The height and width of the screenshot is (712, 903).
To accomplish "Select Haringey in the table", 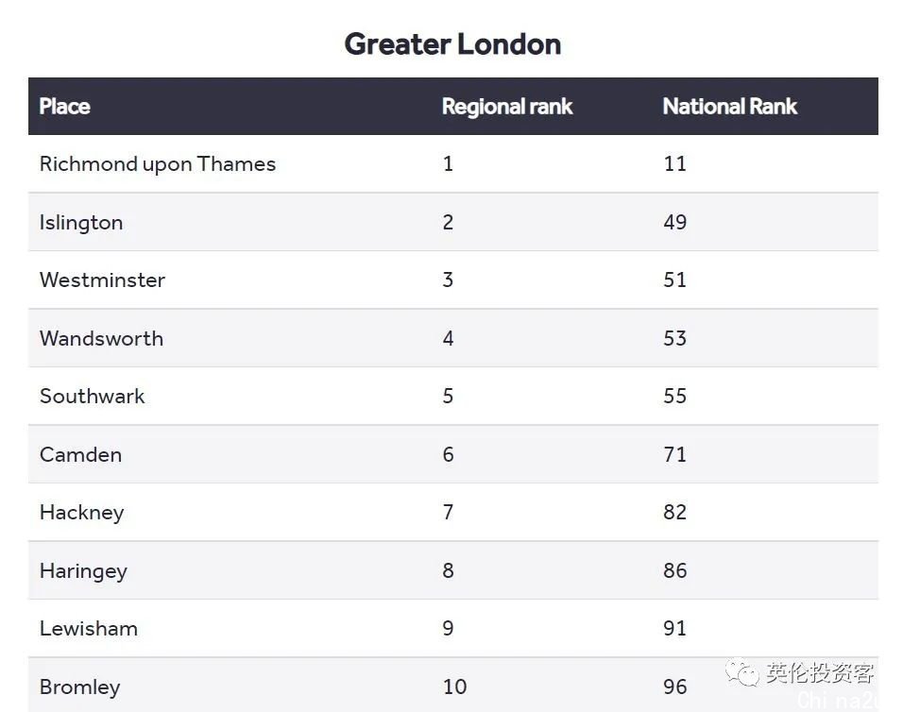I will pos(83,571).
